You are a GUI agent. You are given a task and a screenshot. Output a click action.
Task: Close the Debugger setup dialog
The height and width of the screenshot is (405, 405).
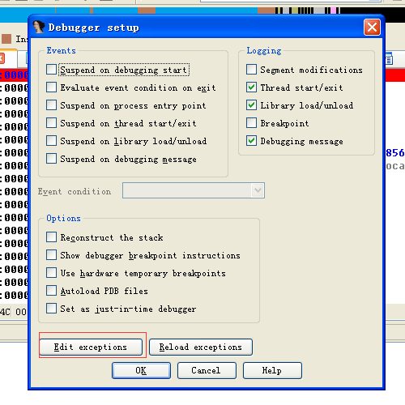tap(372, 28)
